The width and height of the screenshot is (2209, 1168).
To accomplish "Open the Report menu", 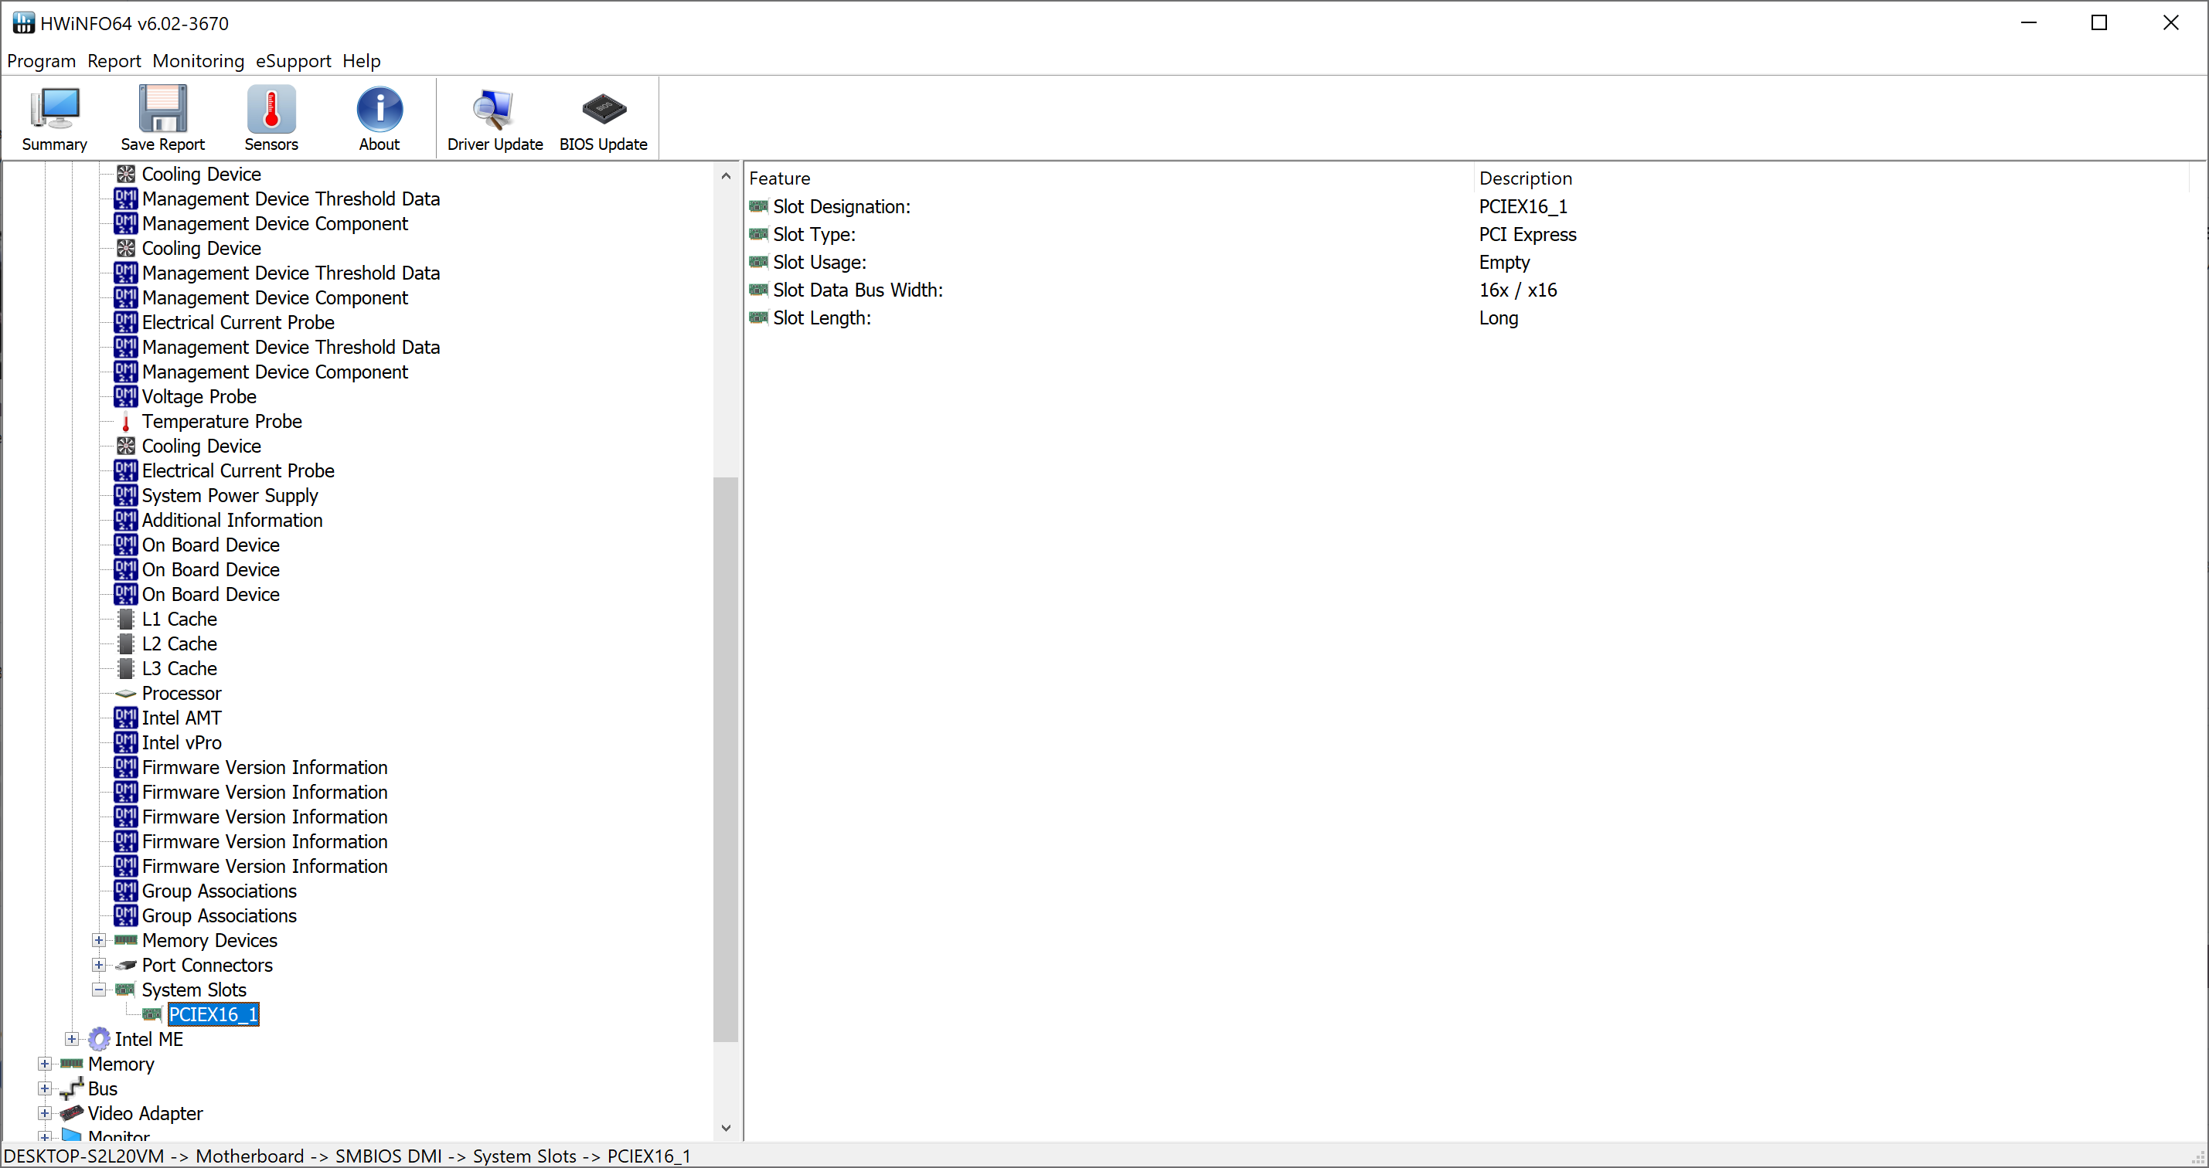I will [114, 61].
